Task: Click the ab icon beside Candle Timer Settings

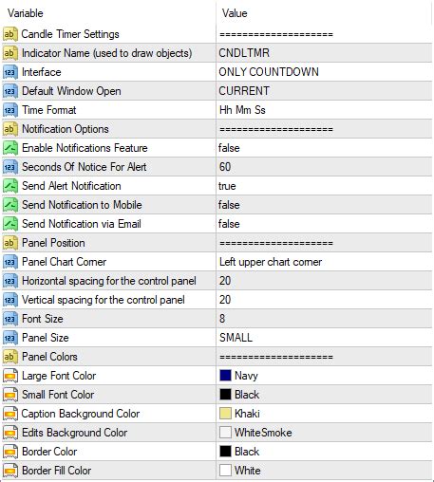Action: (x=9, y=34)
